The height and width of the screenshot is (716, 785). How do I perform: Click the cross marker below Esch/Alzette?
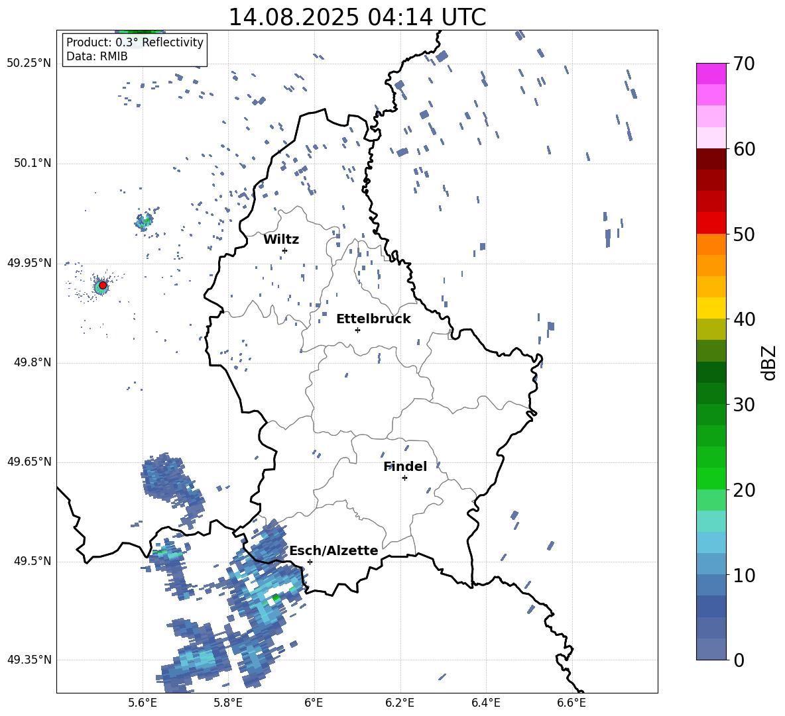pos(310,562)
